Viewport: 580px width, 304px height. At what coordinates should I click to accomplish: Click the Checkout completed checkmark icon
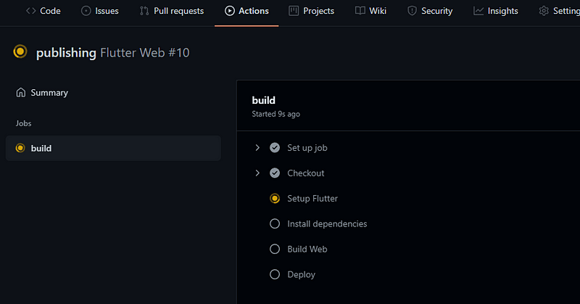pyautogui.click(x=275, y=173)
